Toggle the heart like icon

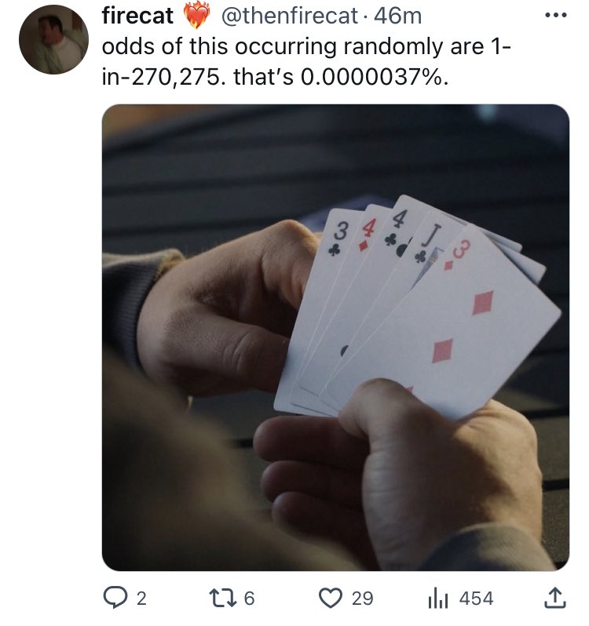(x=331, y=598)
